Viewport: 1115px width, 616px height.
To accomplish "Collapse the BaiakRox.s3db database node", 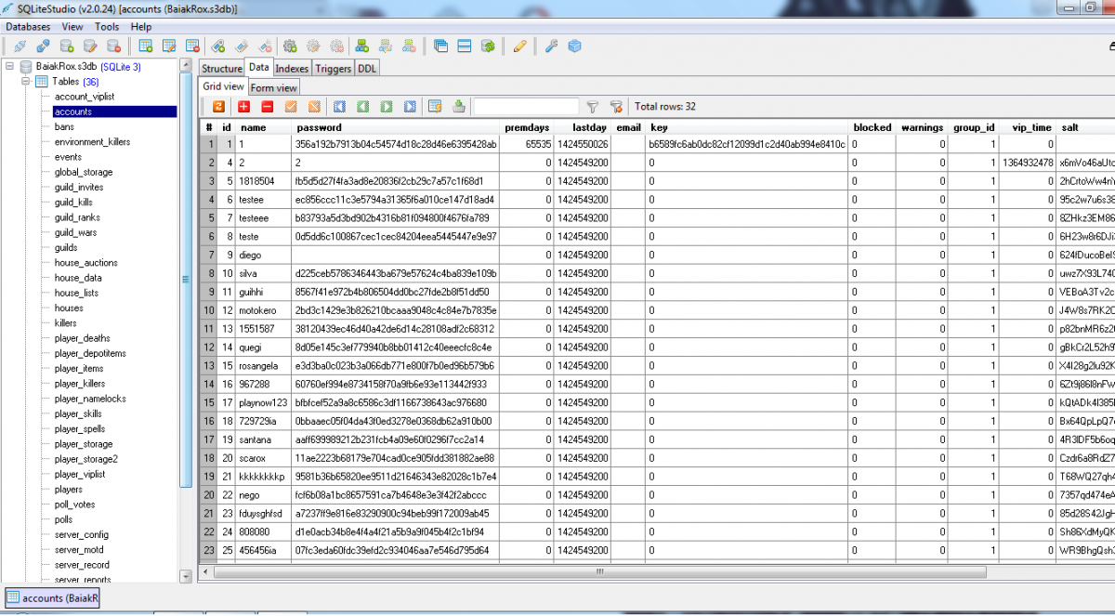I will [10, 67].
